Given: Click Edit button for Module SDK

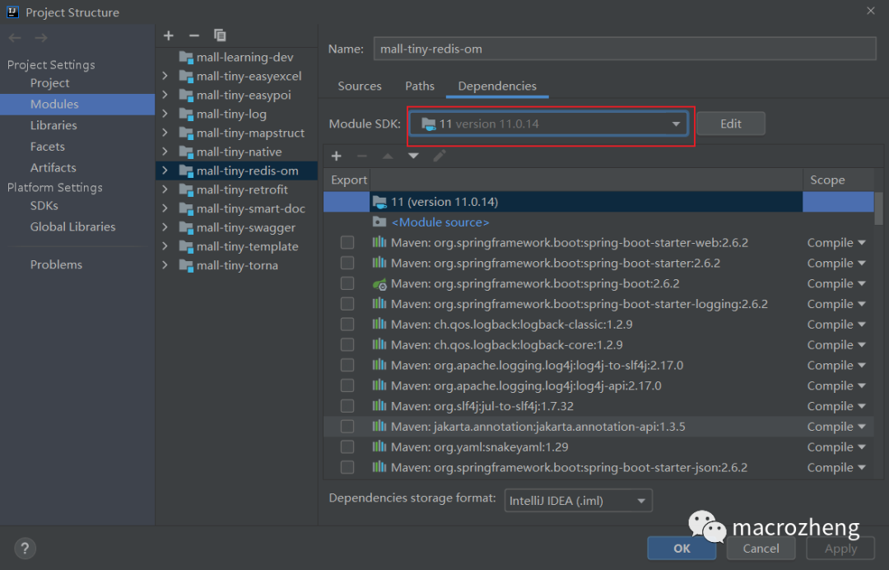Looking at the screenshot, I should point(731,124).
